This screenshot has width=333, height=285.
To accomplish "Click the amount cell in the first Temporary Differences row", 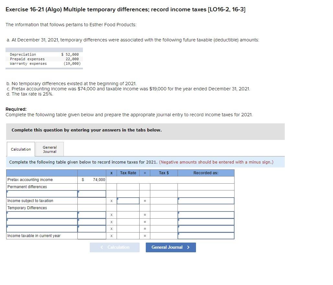I will coord(92,215).
